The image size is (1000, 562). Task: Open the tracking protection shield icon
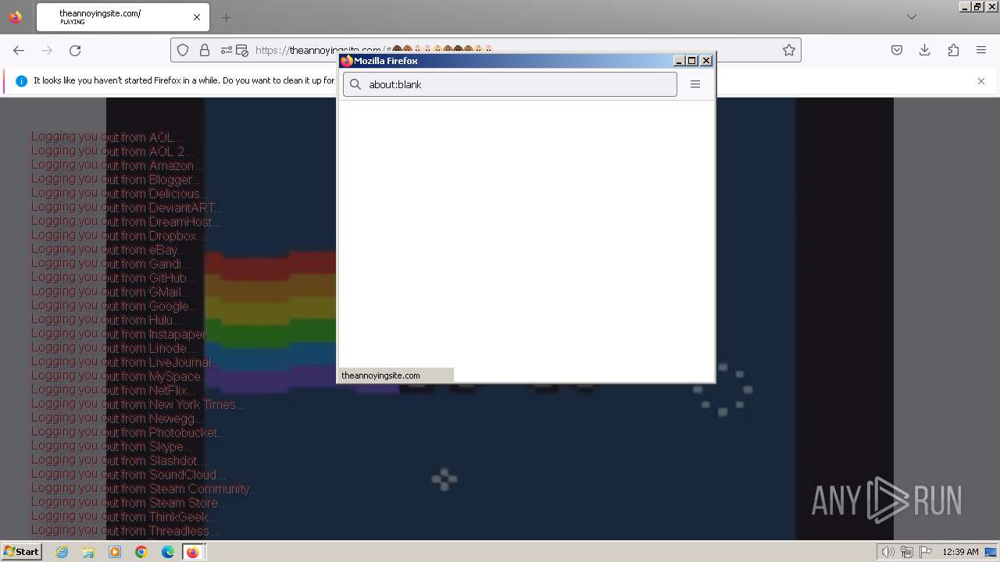[183, 50]
